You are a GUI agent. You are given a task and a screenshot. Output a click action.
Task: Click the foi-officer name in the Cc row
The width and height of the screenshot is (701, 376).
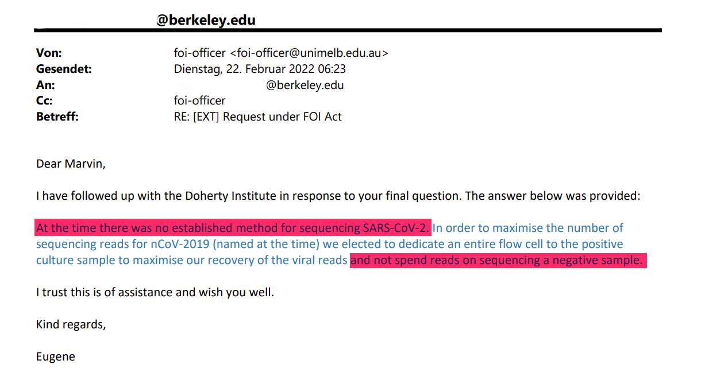click(x=199, y=101)
